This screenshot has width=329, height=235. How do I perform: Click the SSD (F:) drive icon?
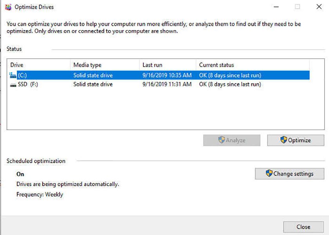coord(13,84)
